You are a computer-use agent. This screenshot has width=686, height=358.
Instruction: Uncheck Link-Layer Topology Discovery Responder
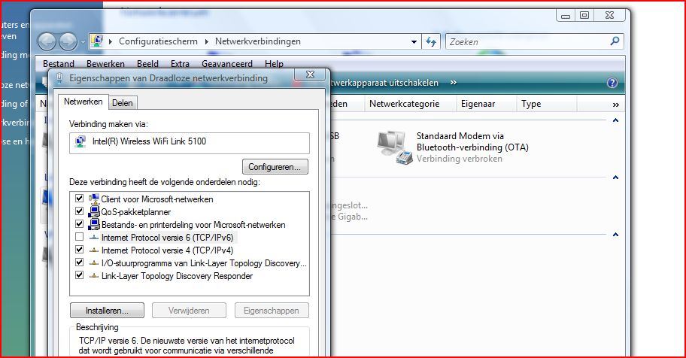[79, 275]
